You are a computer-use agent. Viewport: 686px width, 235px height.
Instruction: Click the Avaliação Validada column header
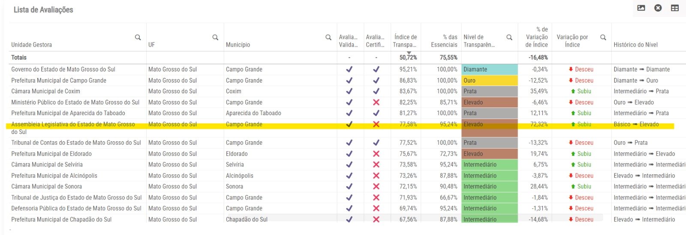tap(349, 41)
